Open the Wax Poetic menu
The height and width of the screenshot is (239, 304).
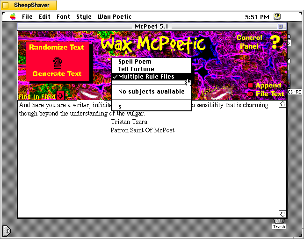(115, 17)
